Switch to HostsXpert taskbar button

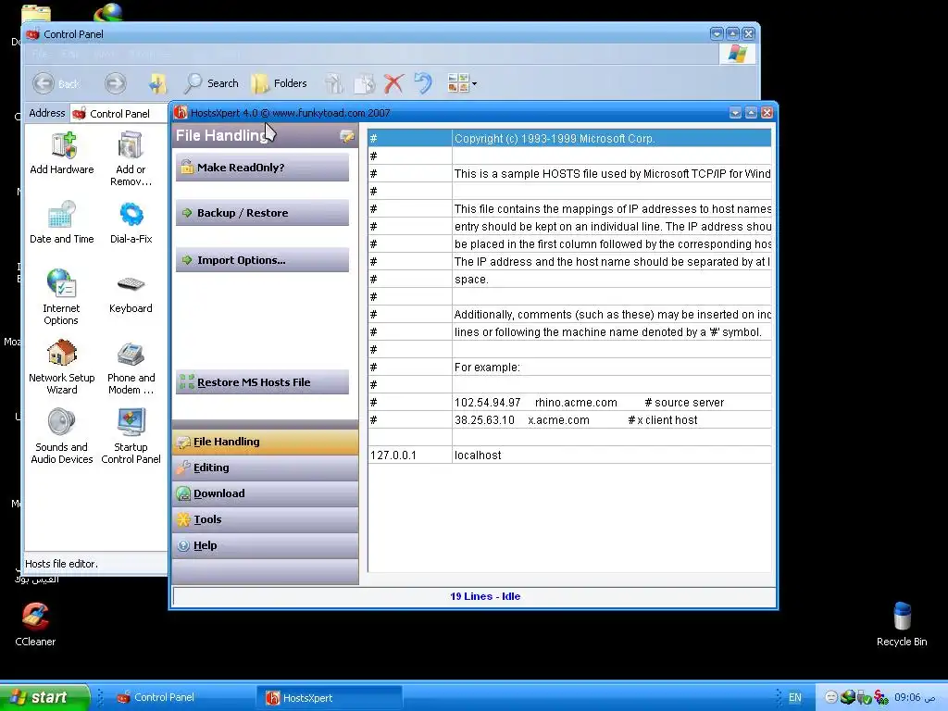(331, 698)
